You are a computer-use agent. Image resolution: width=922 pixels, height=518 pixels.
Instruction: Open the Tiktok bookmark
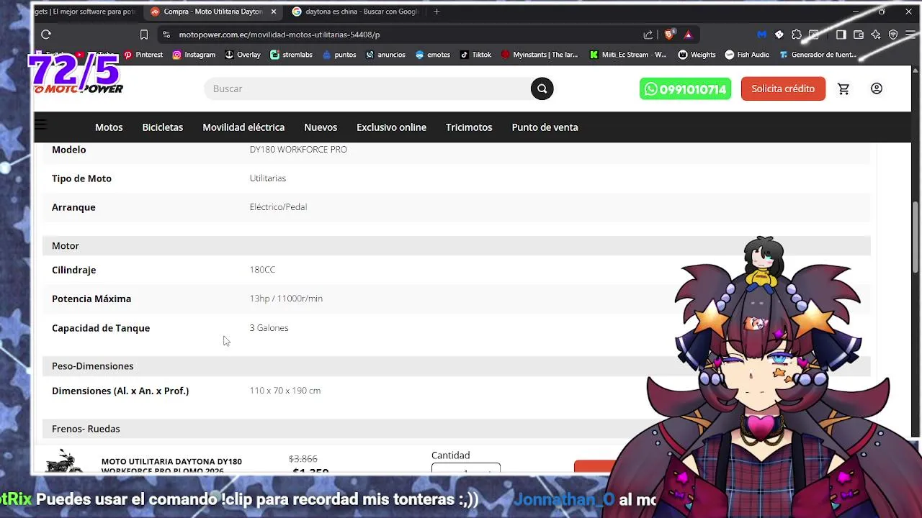(475, 55)
